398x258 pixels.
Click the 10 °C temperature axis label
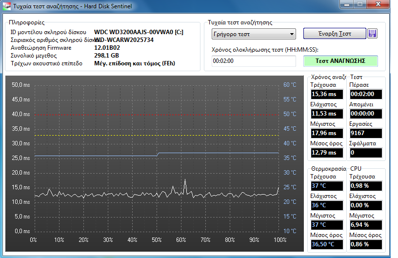pos(290,231)
